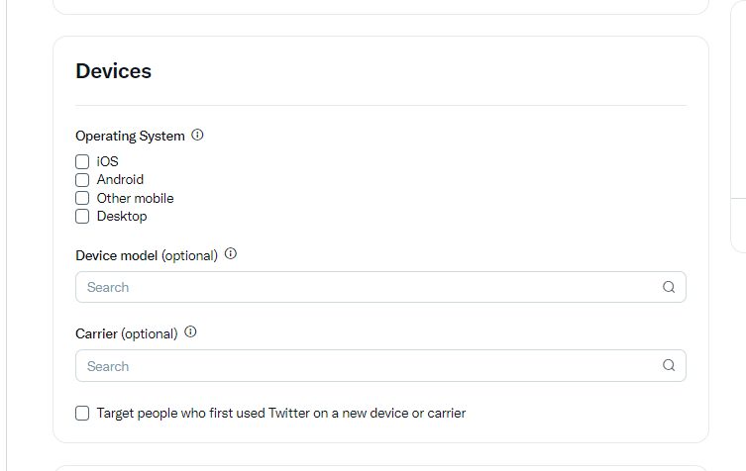Click the Desktop label text
This screenshot has width=746, height=471.
tap(122, 217)
